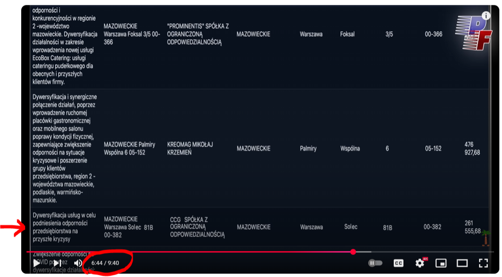Click the 261 555,68 amount value
Screen dimensions: 502x277
(472, 227)
